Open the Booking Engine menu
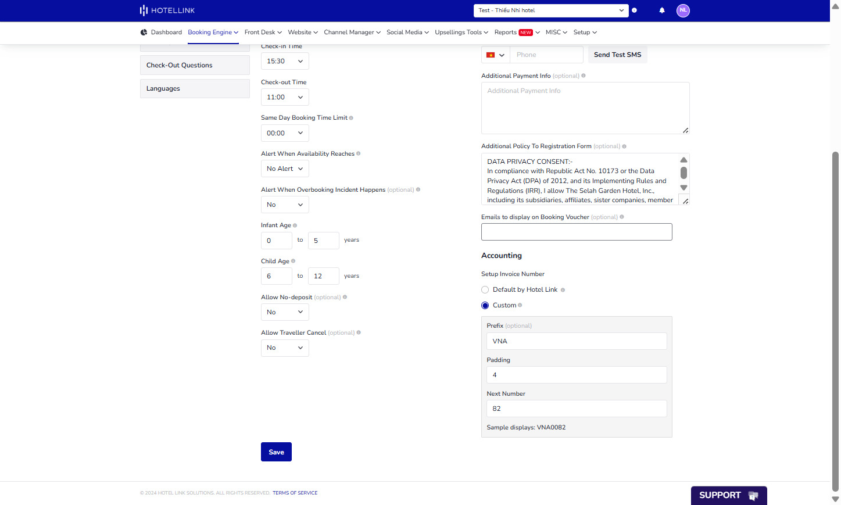 tap(213, 33)
